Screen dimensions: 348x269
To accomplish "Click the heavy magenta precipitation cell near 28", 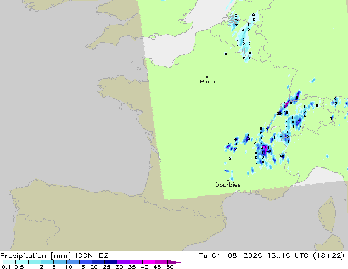I will [x=265, y=149].
